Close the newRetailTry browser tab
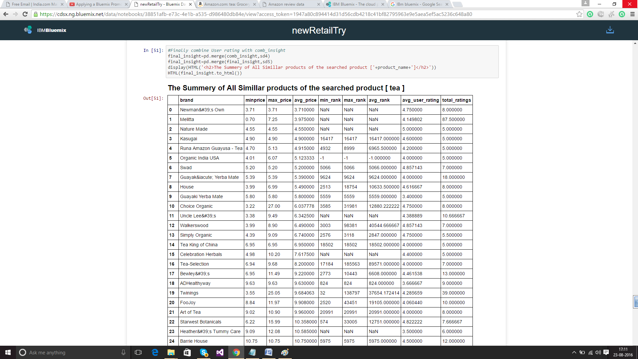 coord(190,4)
